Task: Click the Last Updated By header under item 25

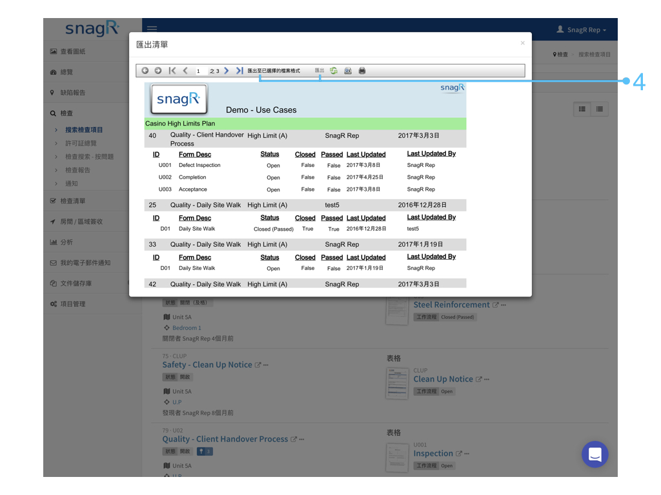Action: 431,217
